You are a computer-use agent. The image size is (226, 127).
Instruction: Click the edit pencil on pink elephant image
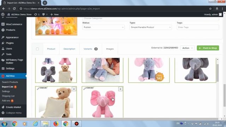[x=84, y=89]
